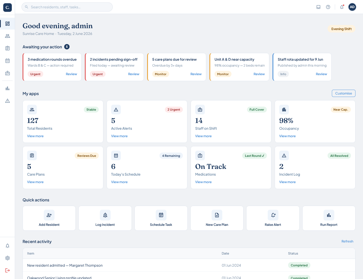Click the Customise button for My apps

click(x=344, y=93)
